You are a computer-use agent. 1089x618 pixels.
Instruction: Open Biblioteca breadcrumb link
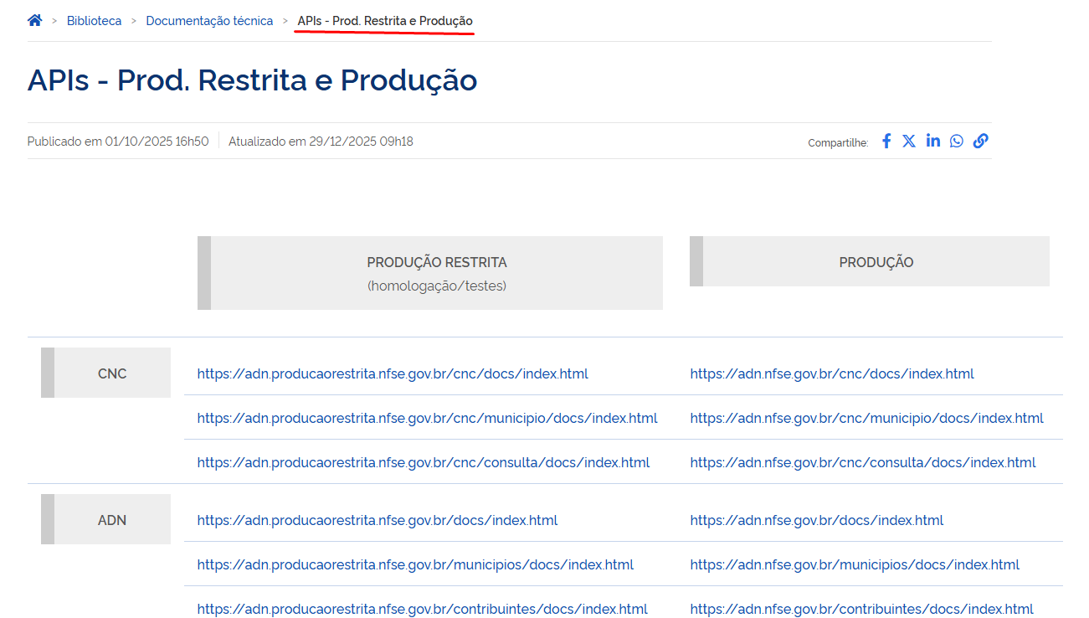click(x=94, y=21)
